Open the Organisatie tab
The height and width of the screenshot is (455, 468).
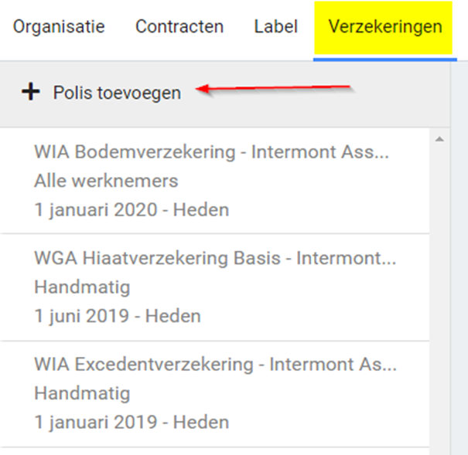tap(59, 27)
